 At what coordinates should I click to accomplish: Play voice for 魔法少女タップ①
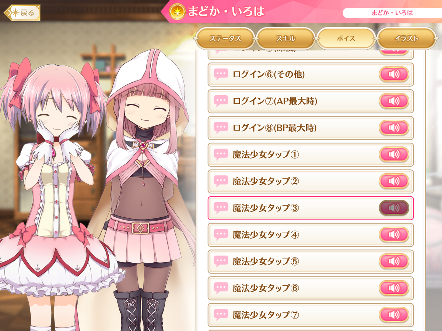(394, 154)
